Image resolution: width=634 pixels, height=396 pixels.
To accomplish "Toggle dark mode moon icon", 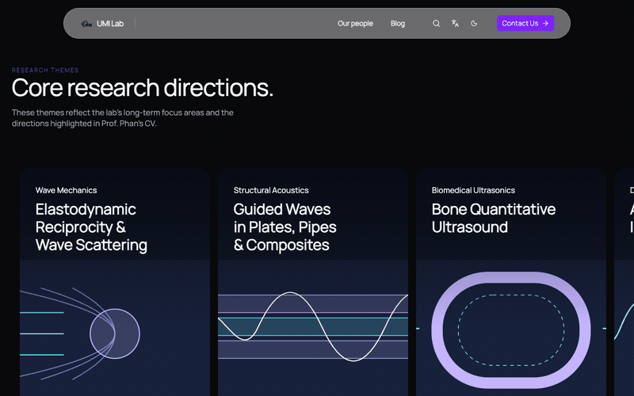I will 474,24.
